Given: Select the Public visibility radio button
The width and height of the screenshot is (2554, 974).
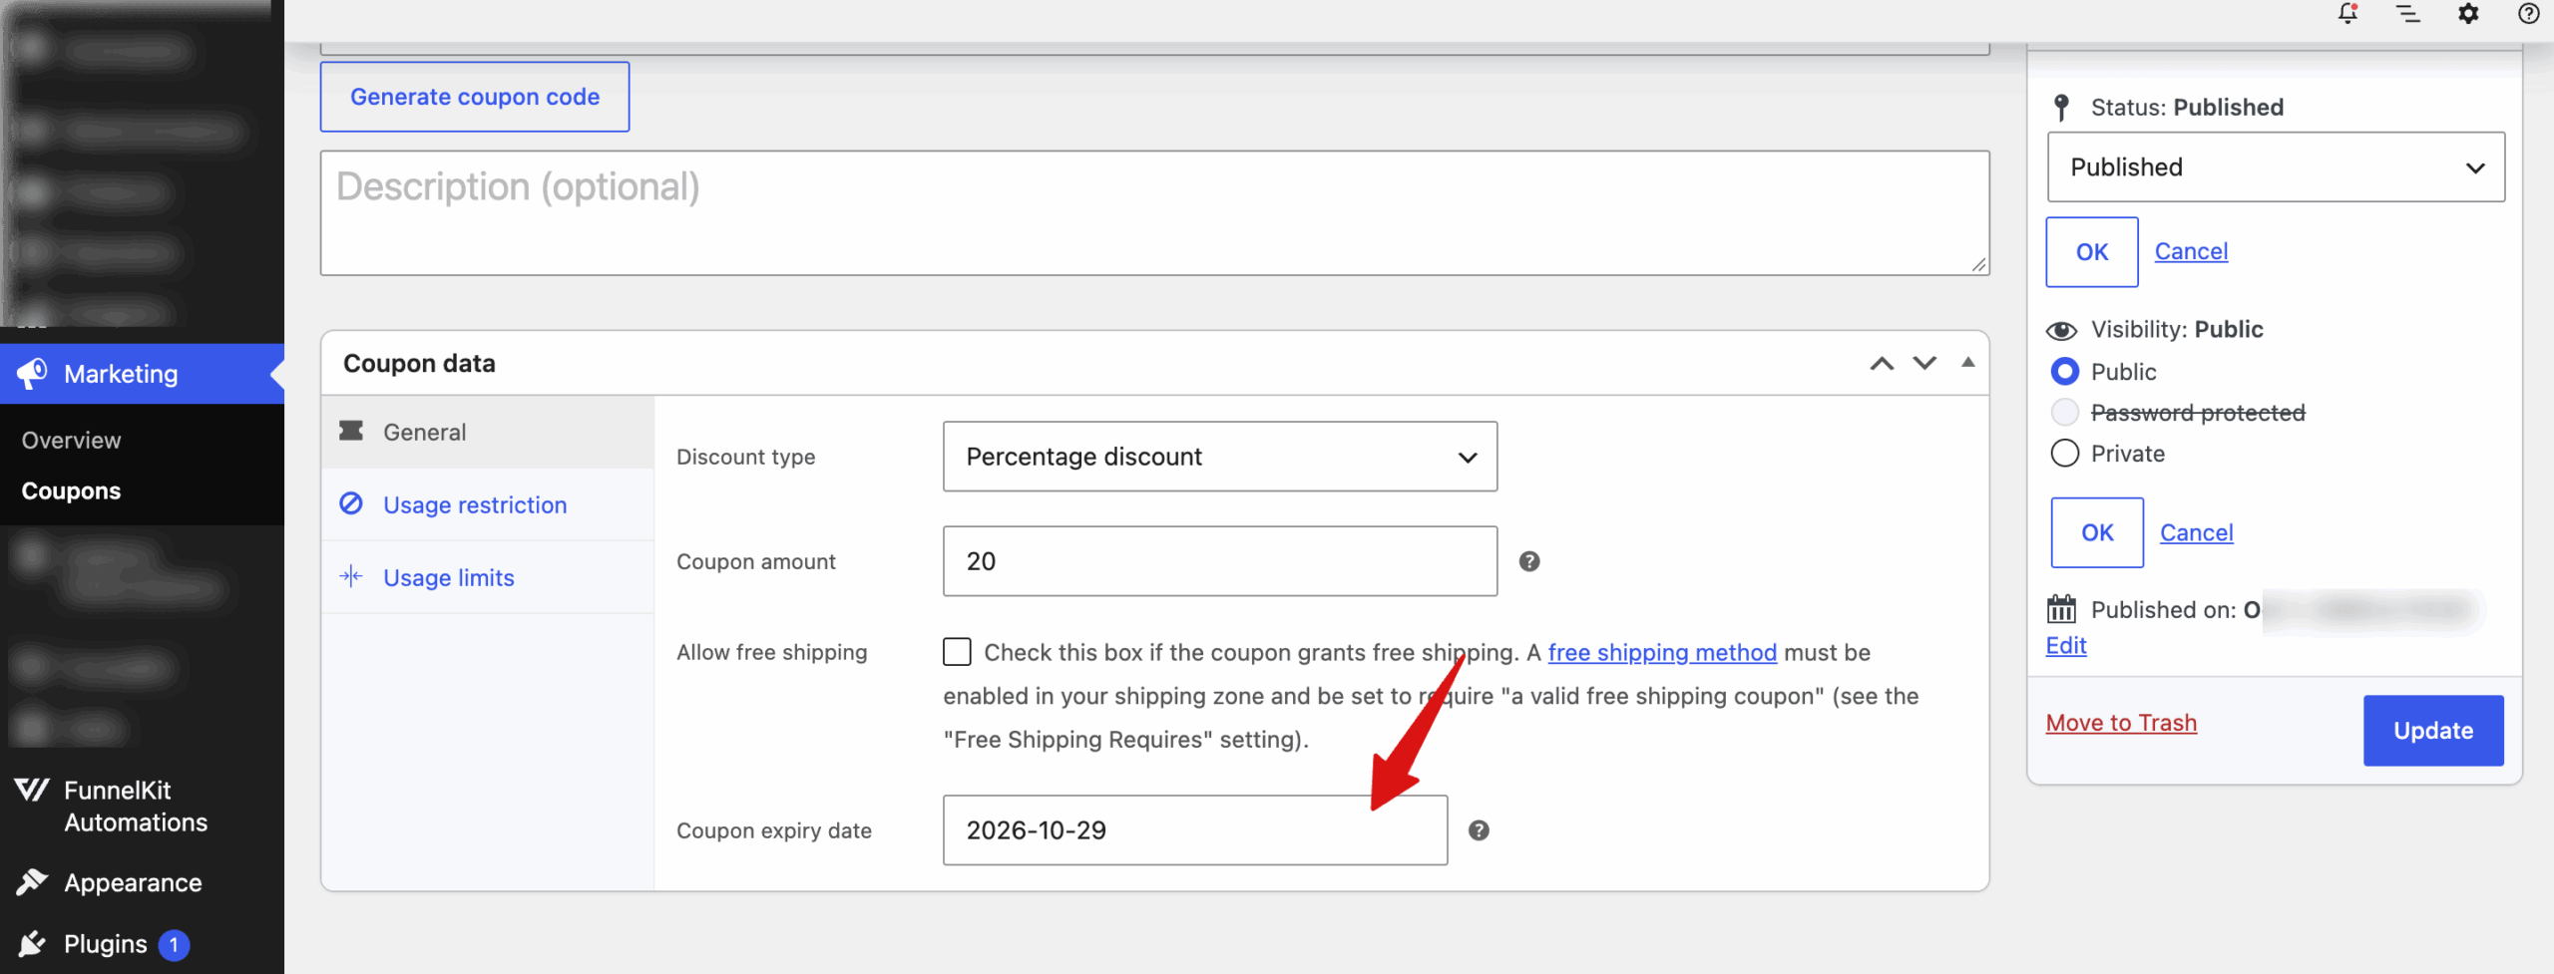Looking at the screenshot, I should [x=2065, y=372].
